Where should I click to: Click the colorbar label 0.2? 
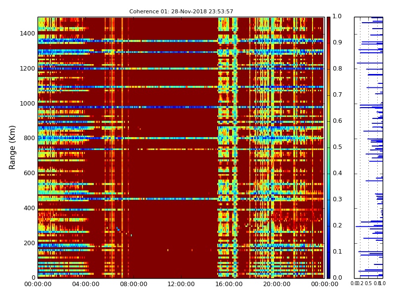point(337,225)
